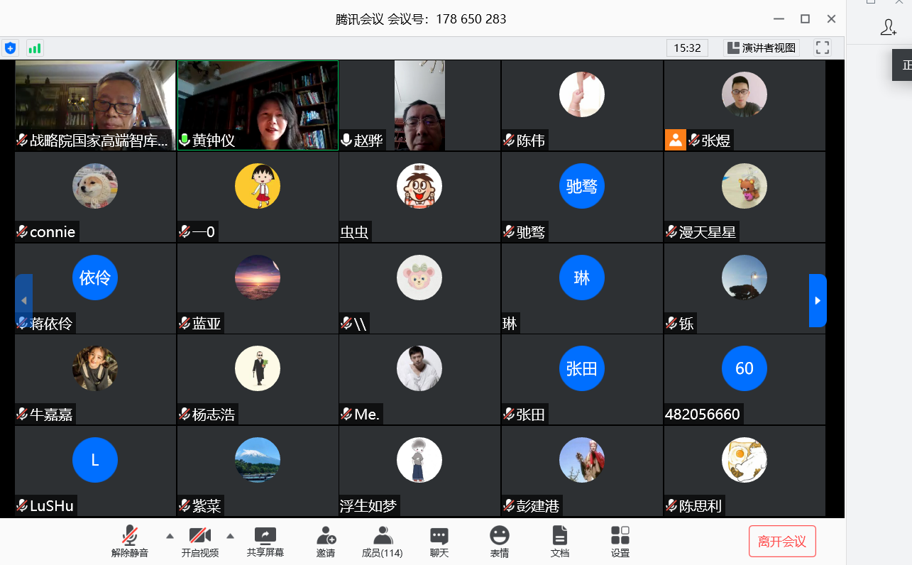
Task: Click the red Leave Meeting button
Action: click(781, 542)
